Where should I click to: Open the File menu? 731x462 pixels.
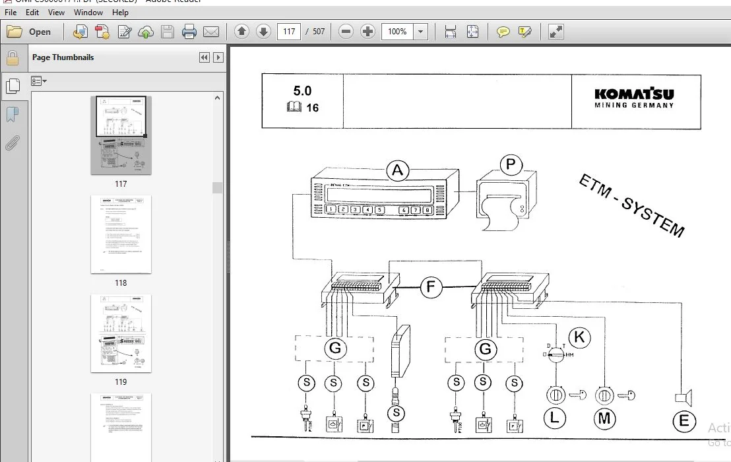coord(11,13)
